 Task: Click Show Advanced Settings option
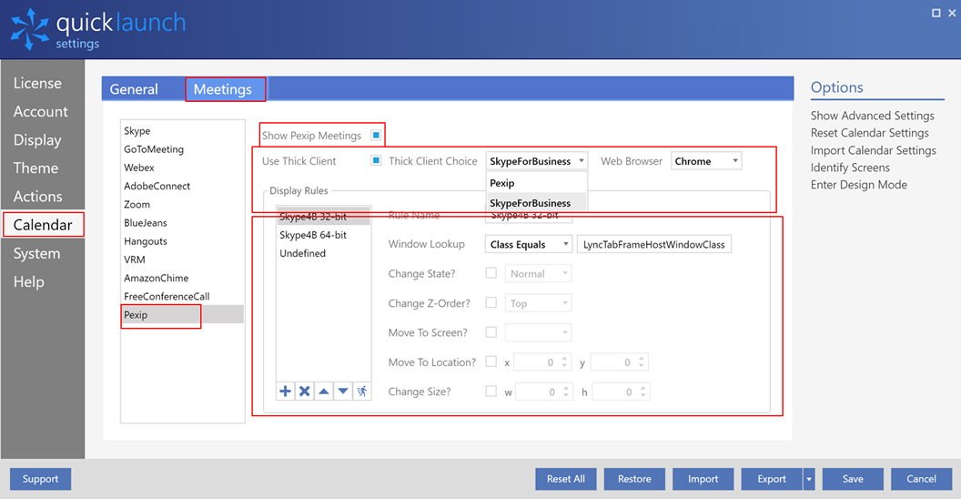click(872, 116)
